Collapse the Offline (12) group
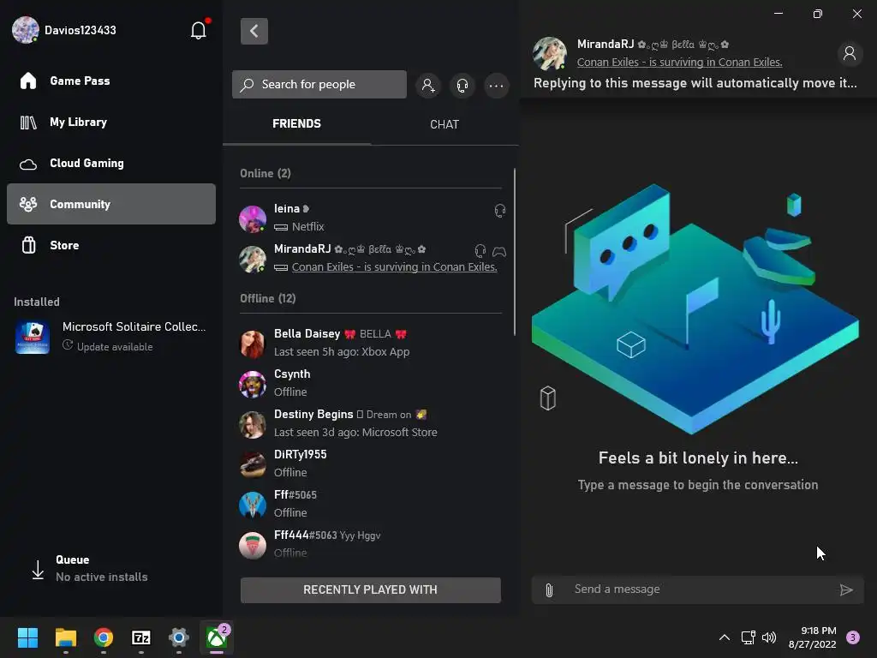 coord(268,298)
